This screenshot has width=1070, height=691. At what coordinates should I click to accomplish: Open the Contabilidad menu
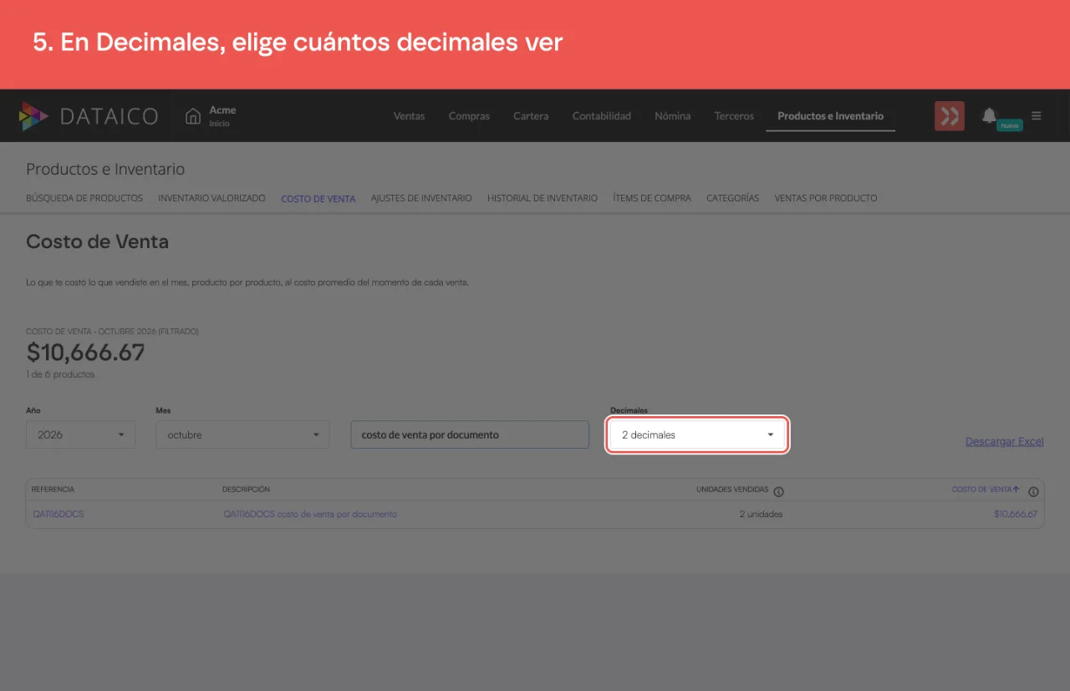pyautogui.click(x=601, y=116)
